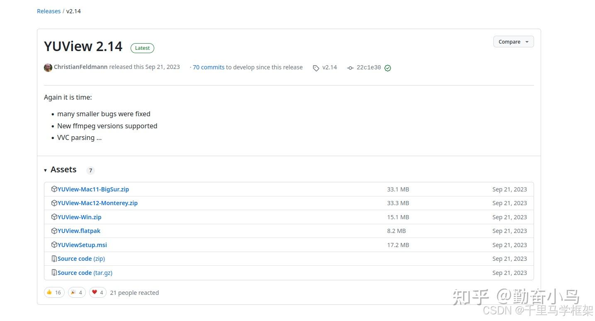The width and height of the screenshot is (595, 321).
Task: Open the Compare dropdown
Action: tap(513, 42)
